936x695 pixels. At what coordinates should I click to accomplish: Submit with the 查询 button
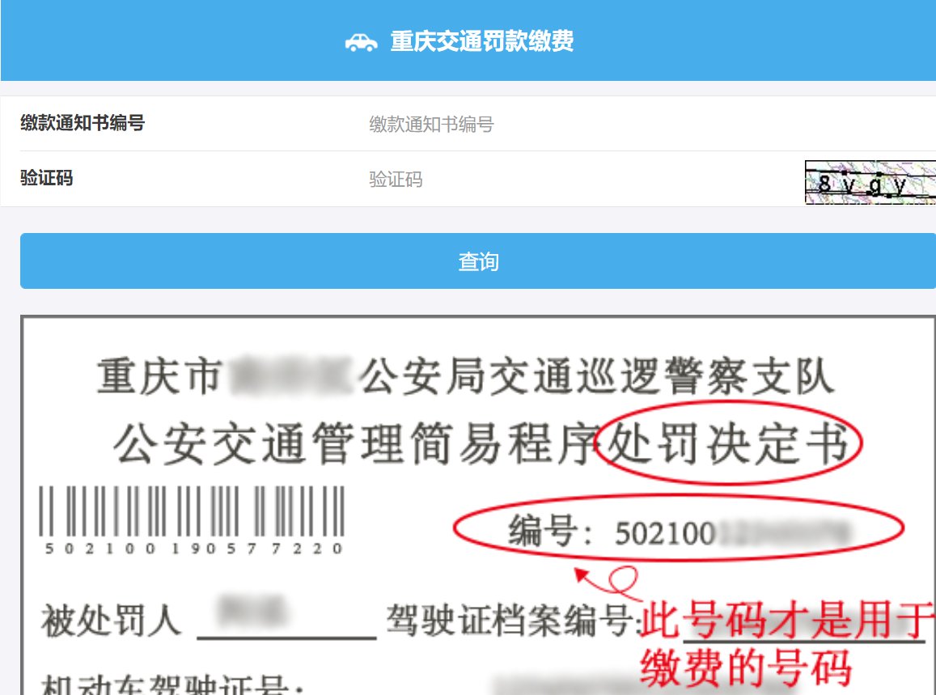[478, 261]
